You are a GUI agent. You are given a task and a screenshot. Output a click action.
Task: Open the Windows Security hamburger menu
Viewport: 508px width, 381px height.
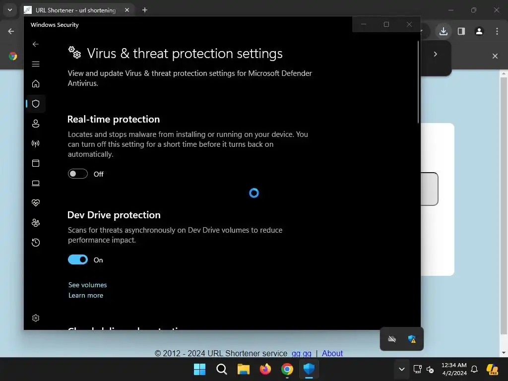(x=36, y=64)
